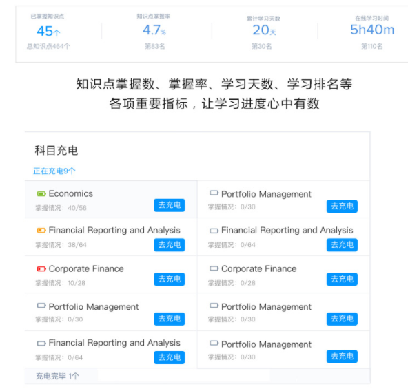Switch to the 充电完毕 1个 tab
The image size is (408, 391).
coord(57,376)
